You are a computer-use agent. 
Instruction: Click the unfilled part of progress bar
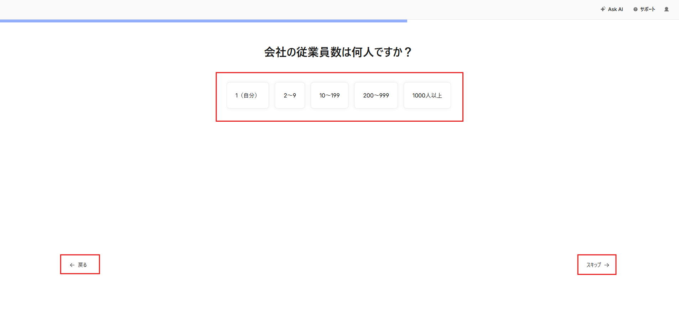pos(541,21)
